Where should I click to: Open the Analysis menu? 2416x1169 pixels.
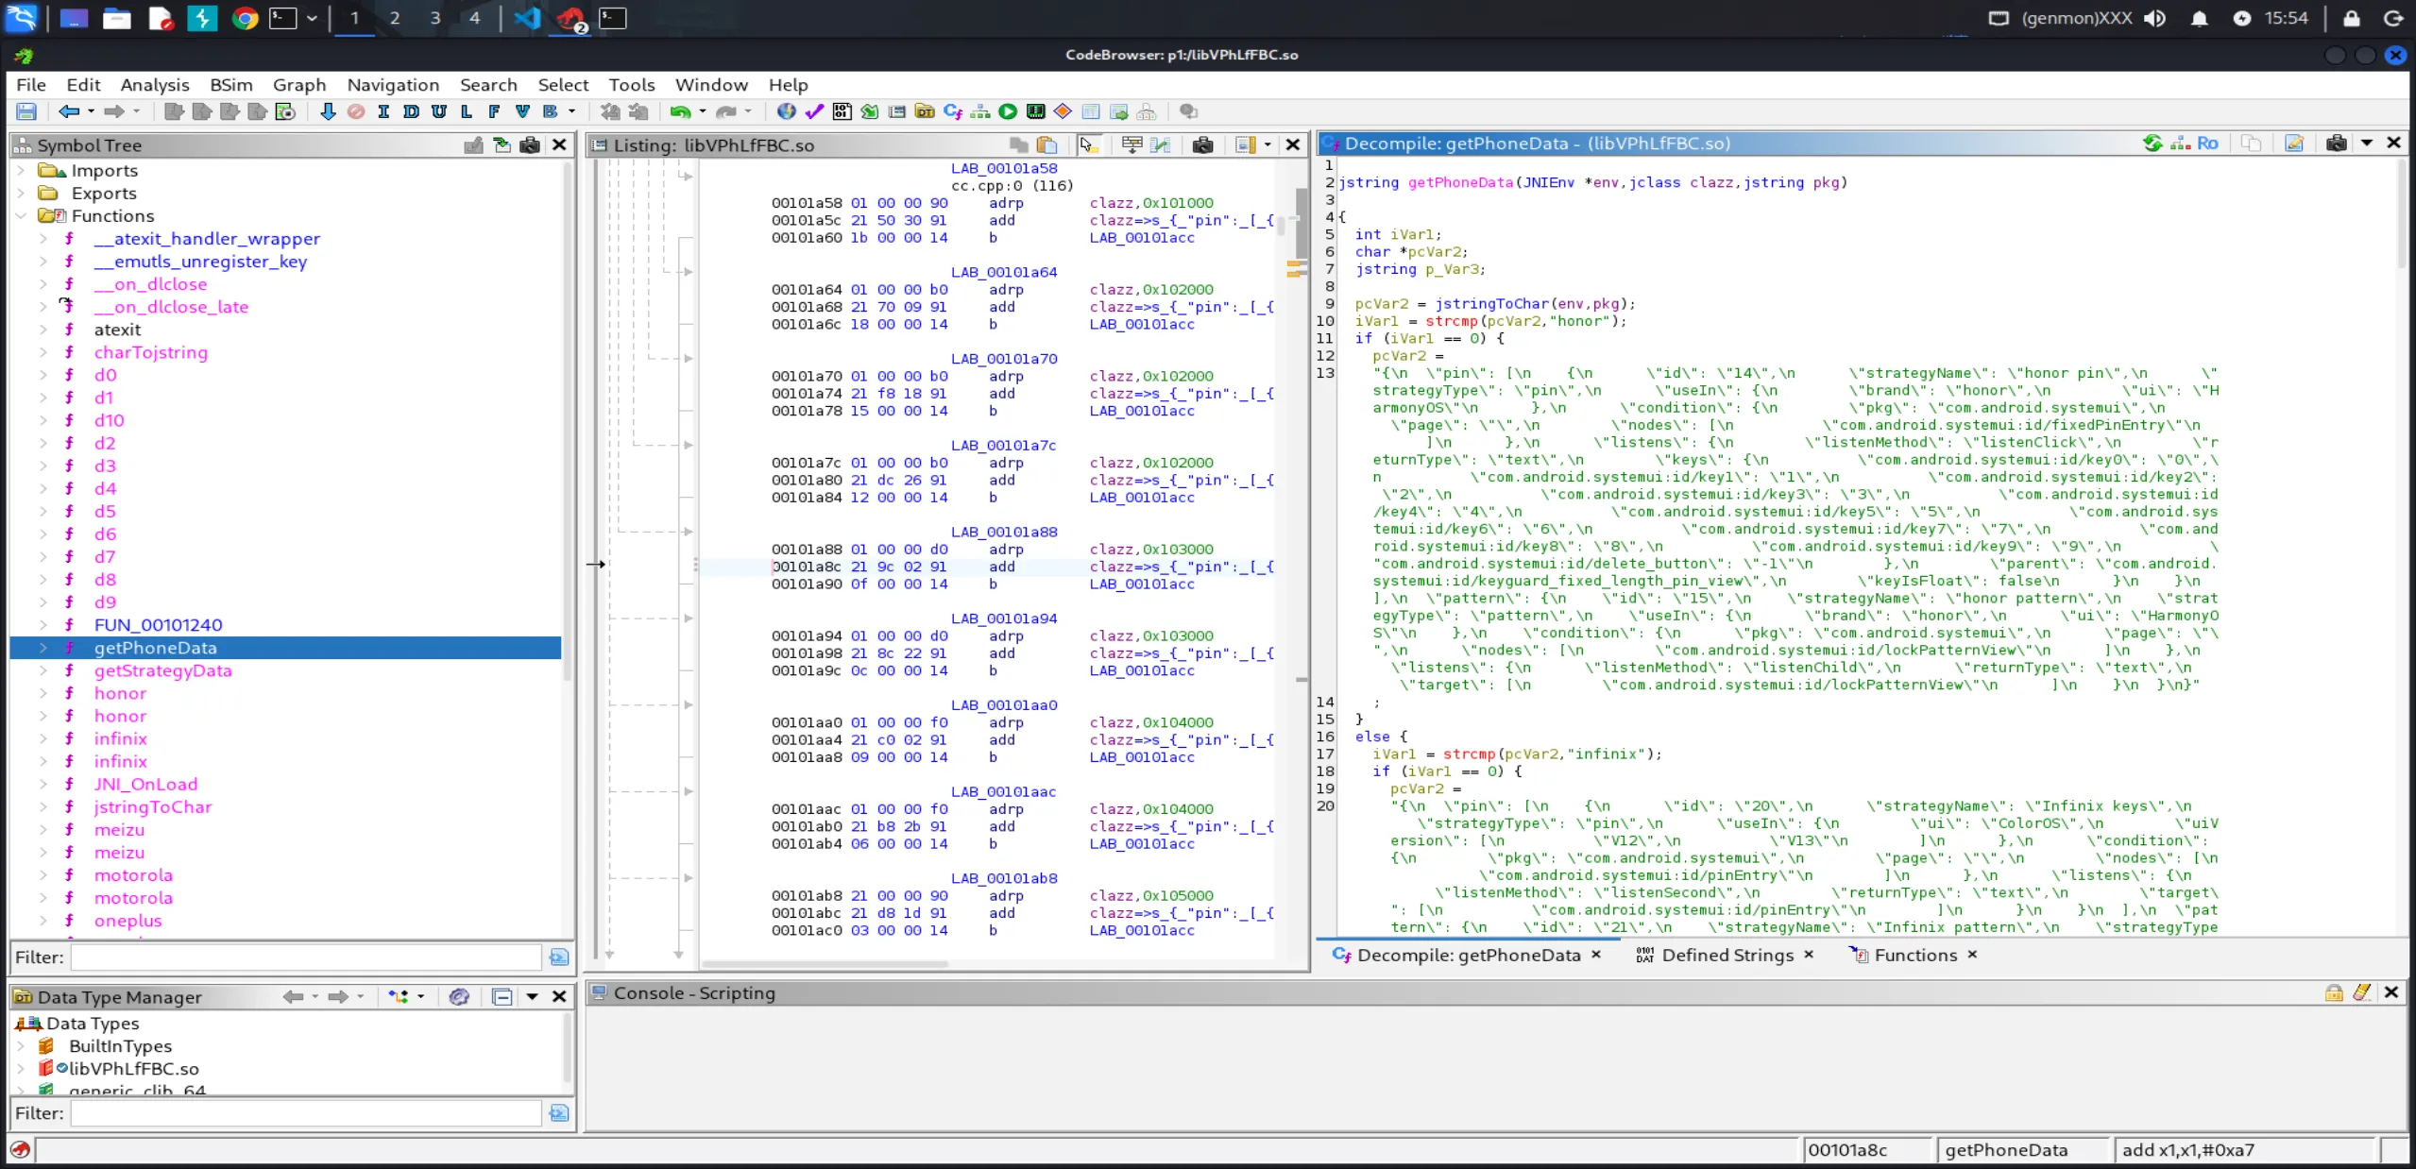tap(155, 85)
